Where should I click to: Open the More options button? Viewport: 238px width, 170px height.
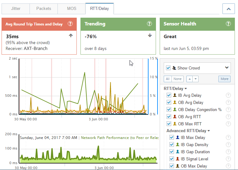[225, 79]
